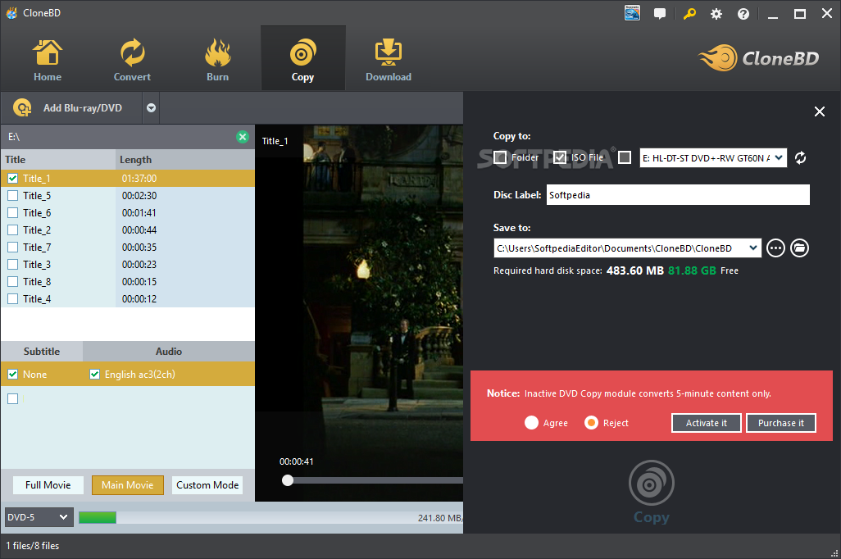
Task: Expand the Save to path dropdown
Action: click(753, 248)
